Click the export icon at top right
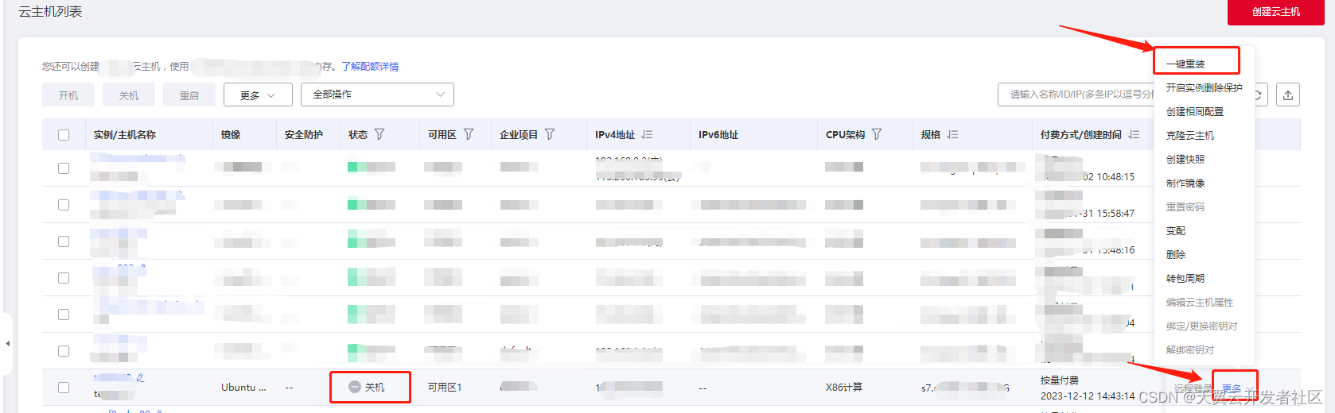1335x413 pixels. 1288,95
